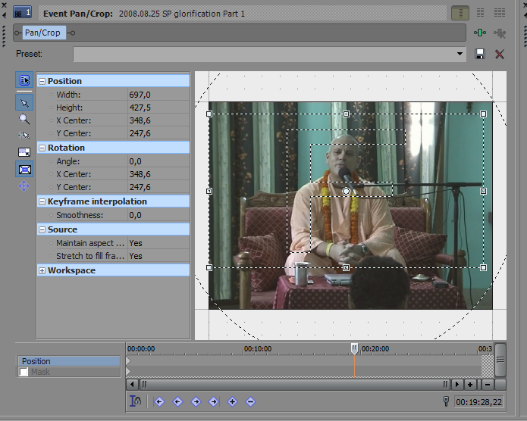
Task: Collapse the Position section
Action: pyautogui.click(x=42, y=81)
